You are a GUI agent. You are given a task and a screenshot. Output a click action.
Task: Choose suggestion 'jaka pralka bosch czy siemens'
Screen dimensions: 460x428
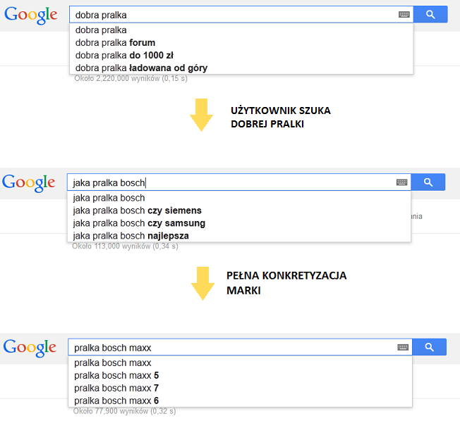pyautogui.click(x=238, y=210)
